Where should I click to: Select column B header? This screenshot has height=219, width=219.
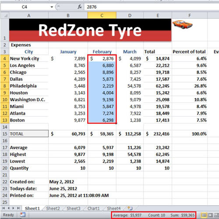tap(68, 15)
